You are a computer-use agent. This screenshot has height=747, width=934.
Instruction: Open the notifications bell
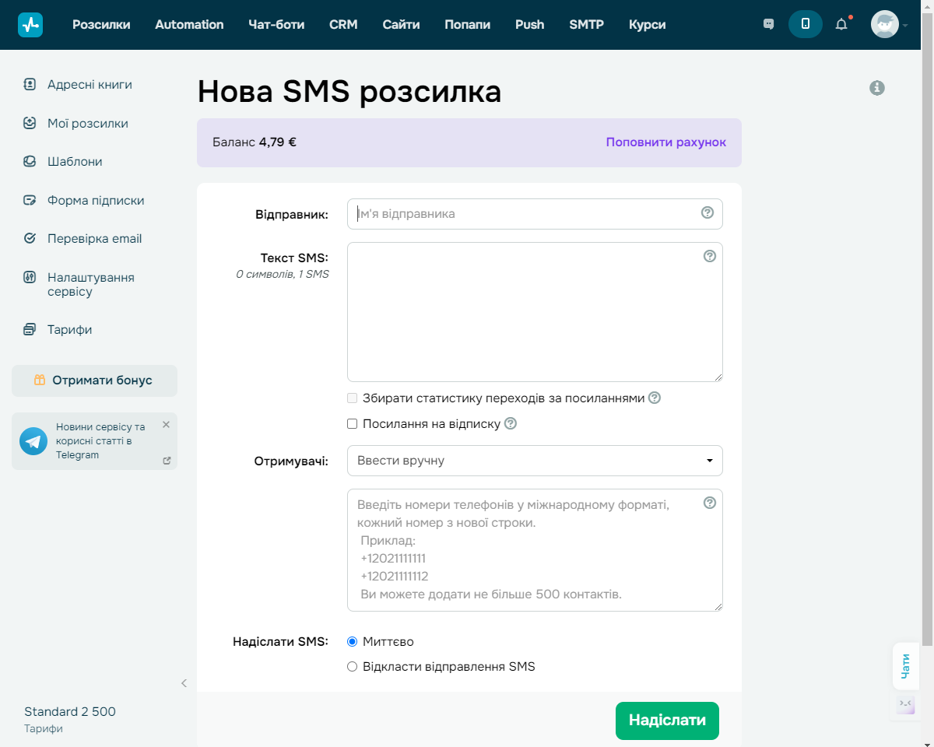click(841, 24)
